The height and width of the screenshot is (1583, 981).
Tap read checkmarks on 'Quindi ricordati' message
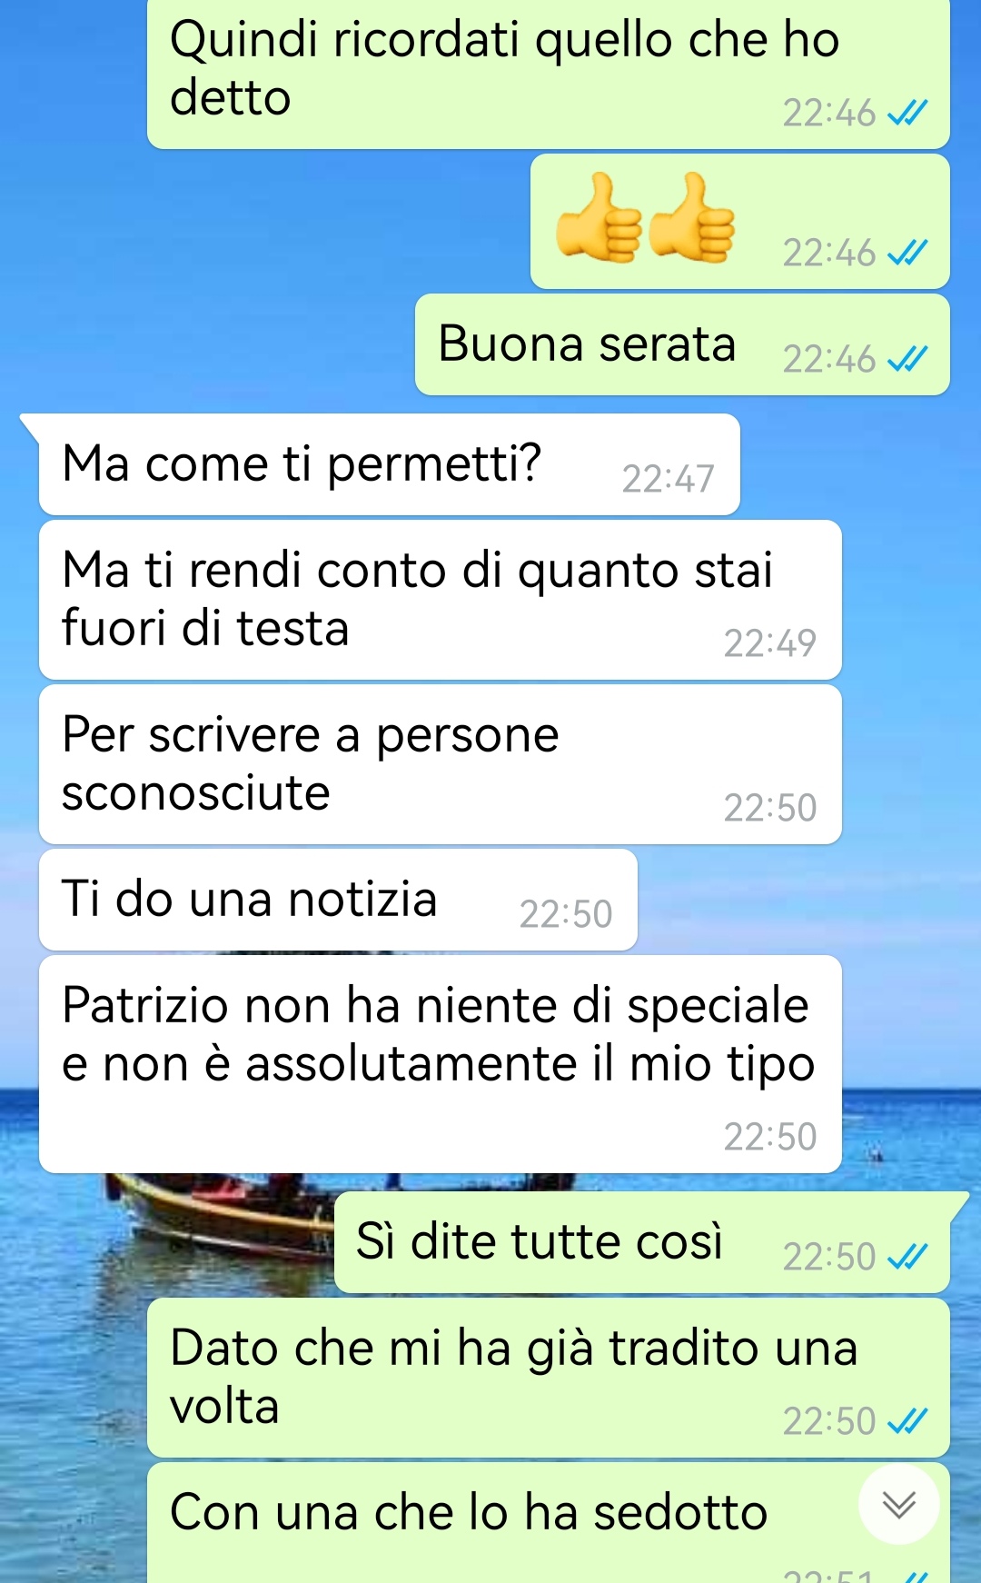coord(907,113)
